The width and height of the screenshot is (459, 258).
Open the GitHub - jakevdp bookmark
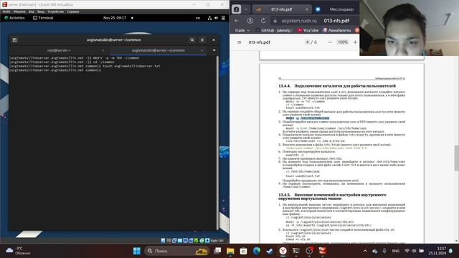[274, 30]
